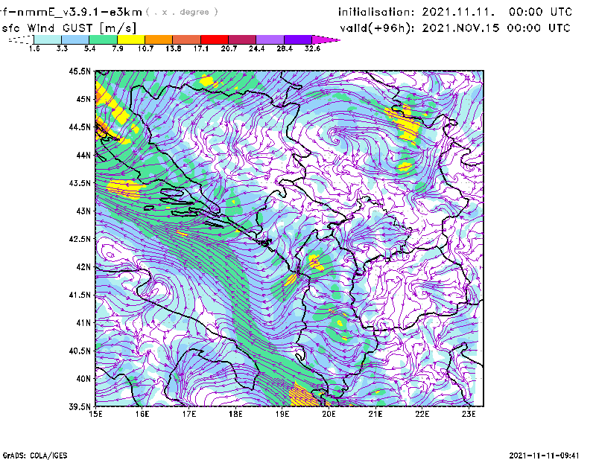
Task: Click the 'GrADS: COLA/IGES' footer text
Action: (x=35, y=456)
